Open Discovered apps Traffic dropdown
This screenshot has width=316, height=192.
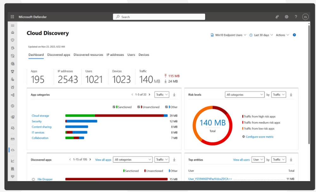(x=161, y=159)
